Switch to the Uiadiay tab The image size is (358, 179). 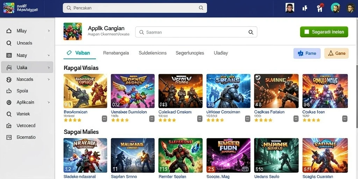pos(221,53)
